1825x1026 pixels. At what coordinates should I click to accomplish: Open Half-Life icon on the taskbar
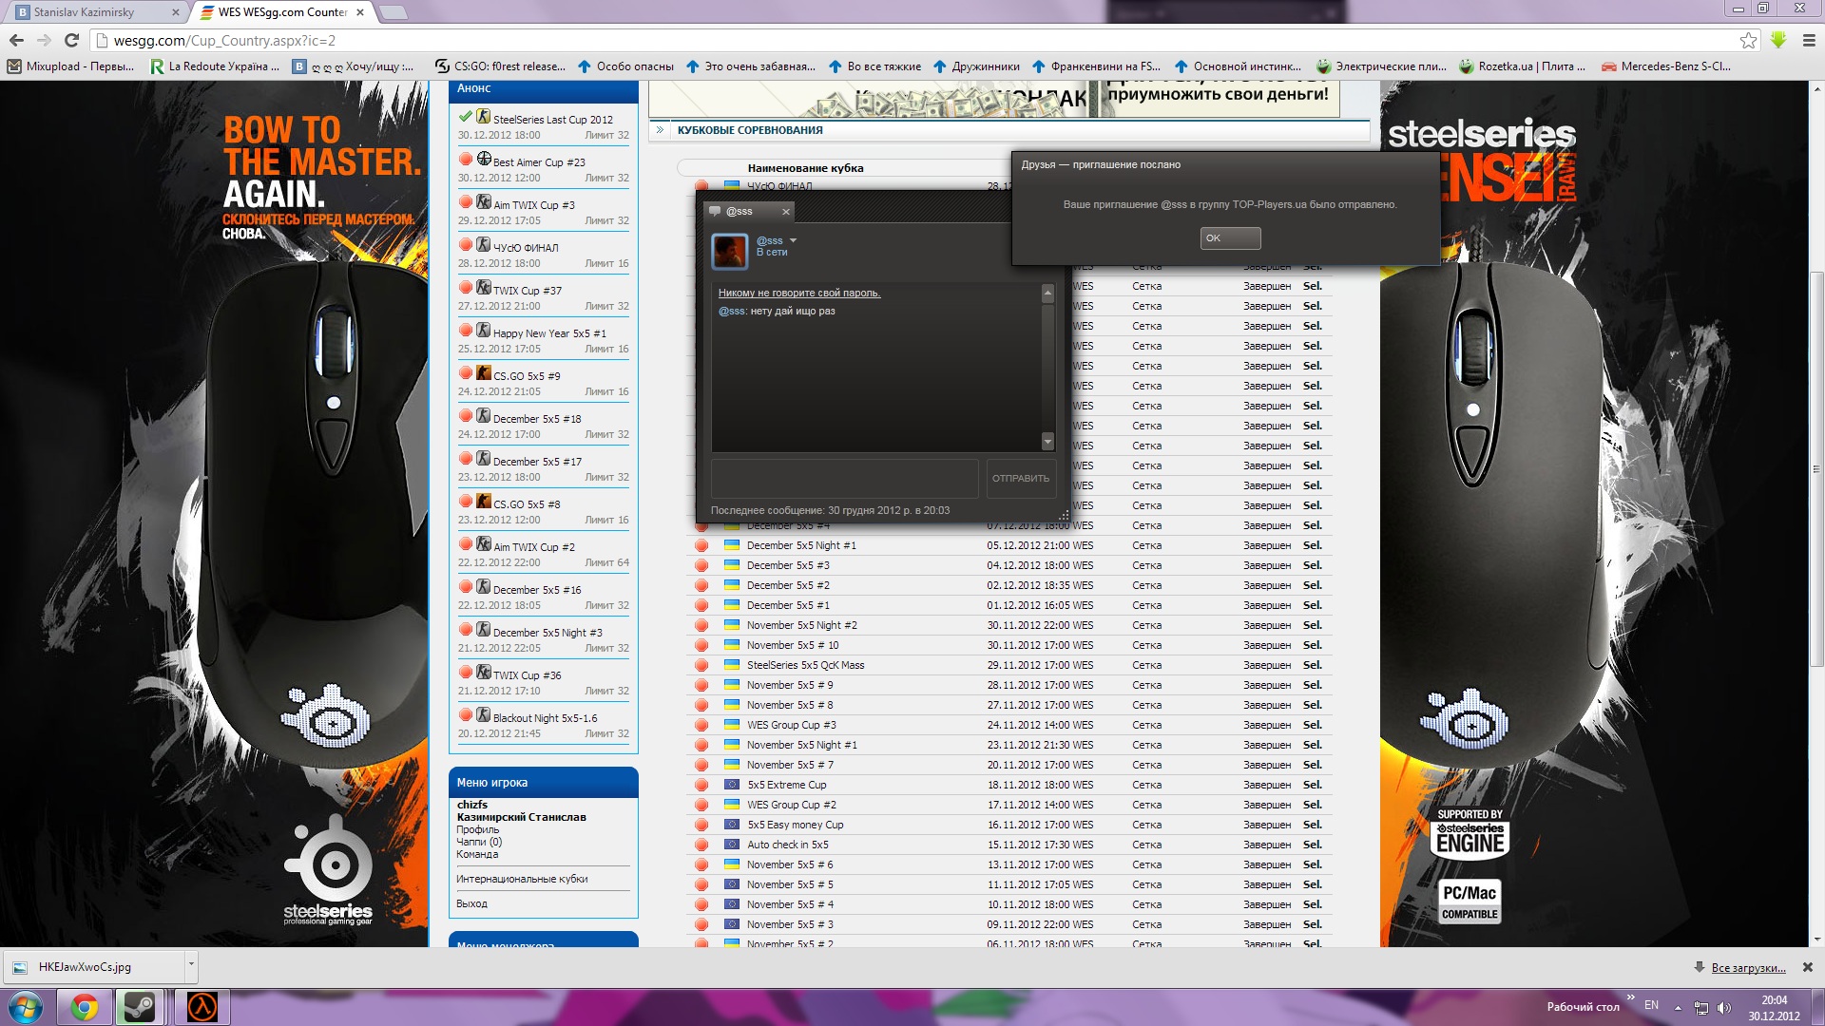[202, 1007]
